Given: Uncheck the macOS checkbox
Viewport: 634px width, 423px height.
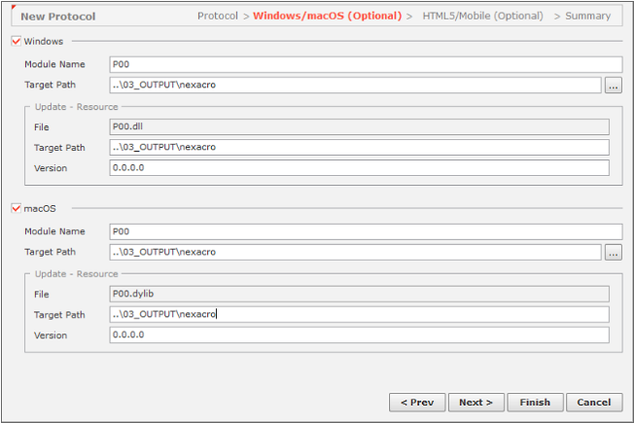Looking at the screenshot, I should click(16, 207).
